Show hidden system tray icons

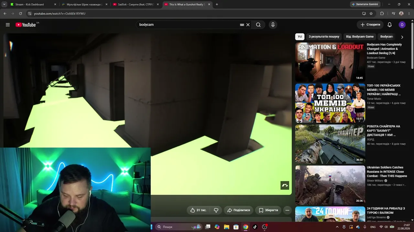337,227
